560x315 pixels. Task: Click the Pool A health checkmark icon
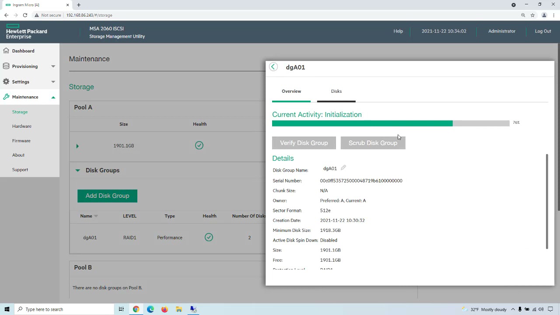click(x=199, y=145)
